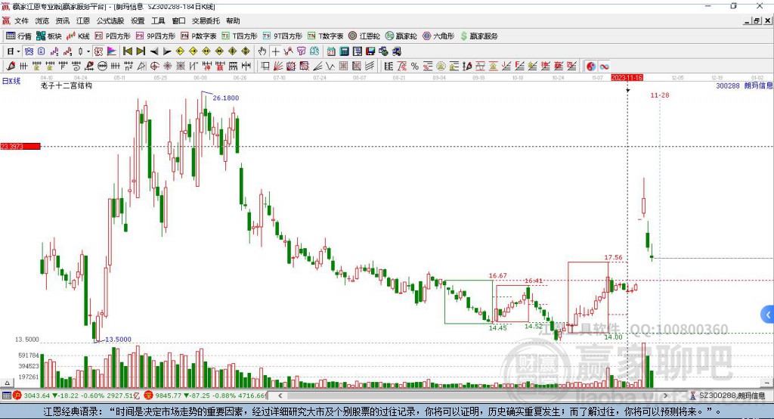Screen dimensions: 774x419
Task: Select the circular target cycle tool
Action: tap(154, 67)
